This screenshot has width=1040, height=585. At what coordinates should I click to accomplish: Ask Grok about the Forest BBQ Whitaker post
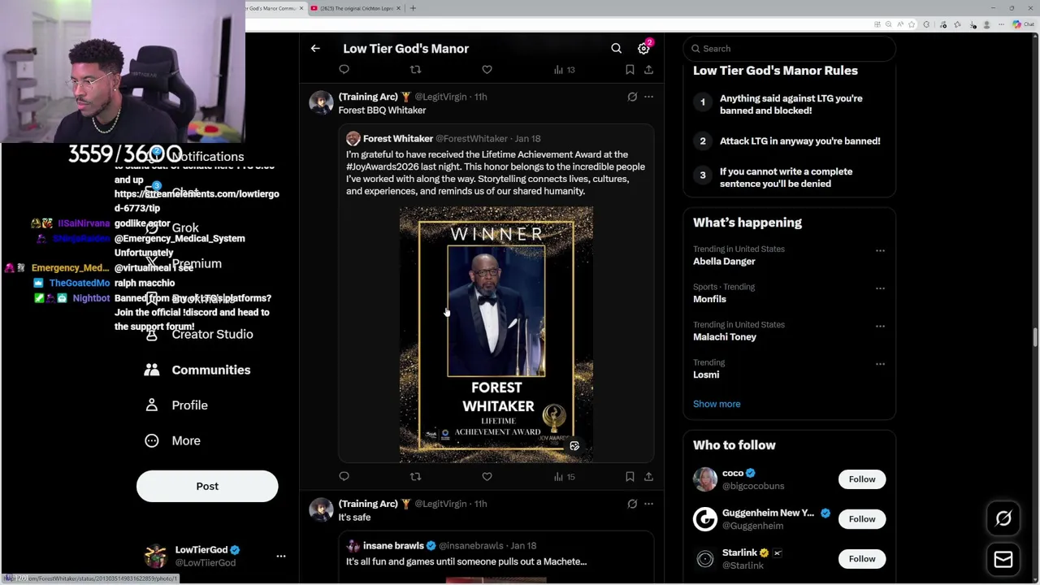(x=632, y=97)
